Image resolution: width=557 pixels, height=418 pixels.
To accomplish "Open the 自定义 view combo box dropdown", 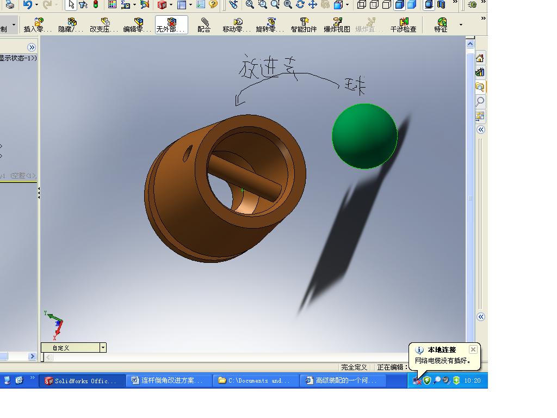I will tap(103, 348).
